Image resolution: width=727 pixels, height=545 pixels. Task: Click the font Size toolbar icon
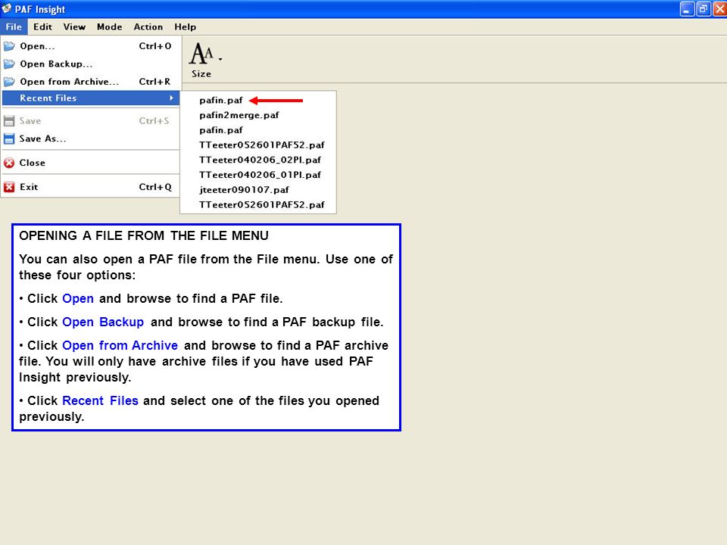(x=201, y=54)
